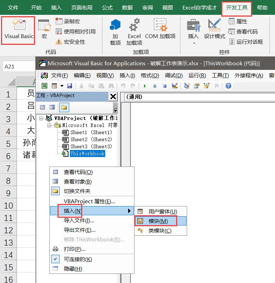Click the green Run Sub arrow icon
275x283 pixels.
tap(144, 86)
